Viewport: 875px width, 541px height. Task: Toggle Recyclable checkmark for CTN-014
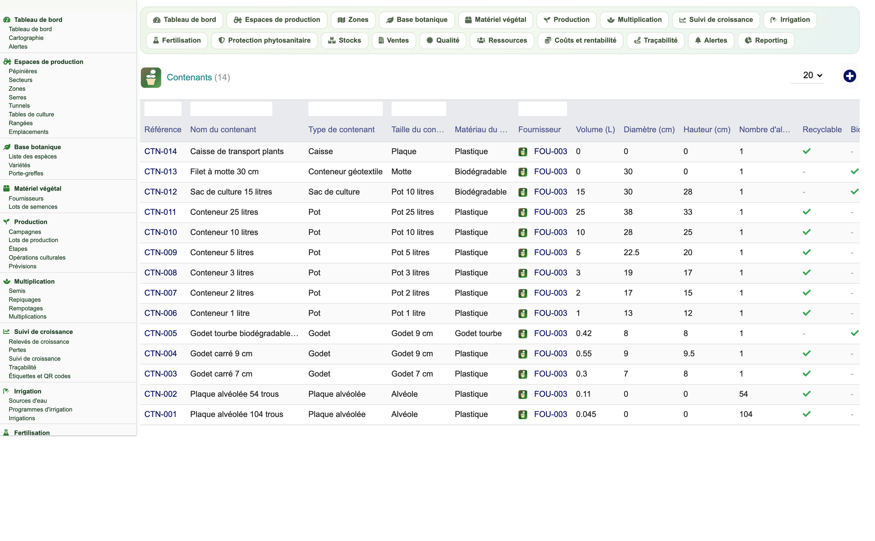(807, 151)
